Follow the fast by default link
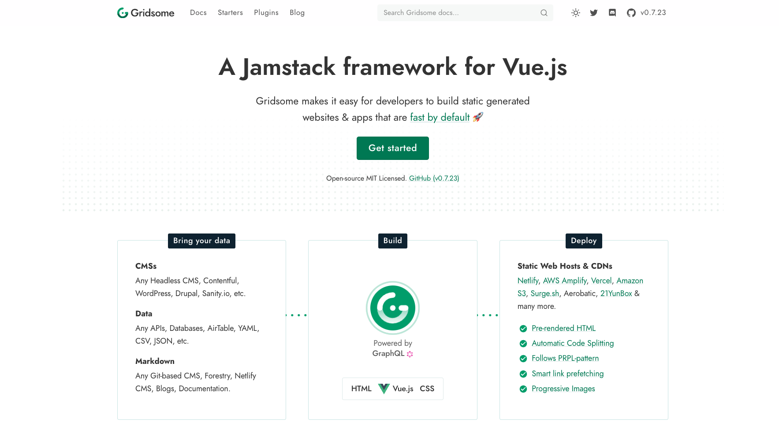Screen dimensions: 779x441 coord(440,118)
